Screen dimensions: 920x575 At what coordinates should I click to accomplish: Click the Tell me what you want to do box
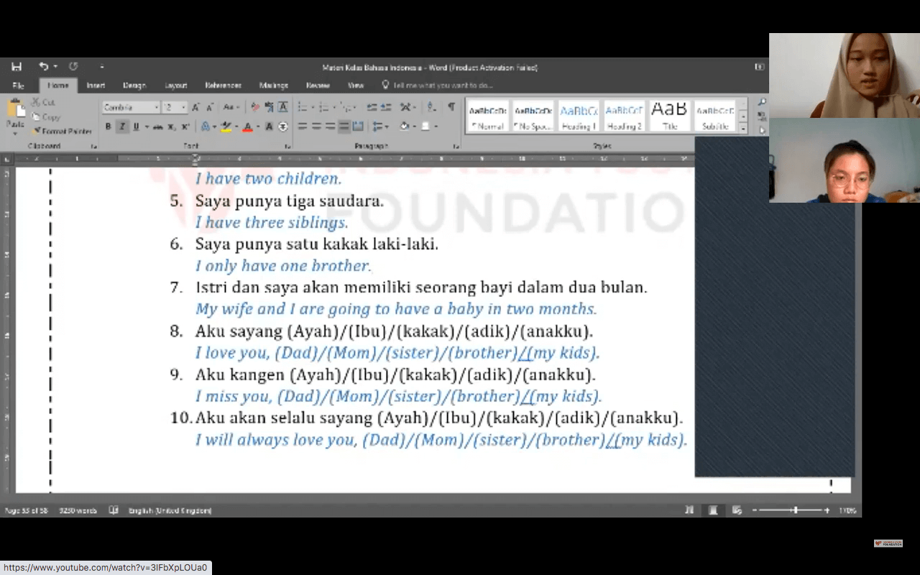[x=438, y=85]
